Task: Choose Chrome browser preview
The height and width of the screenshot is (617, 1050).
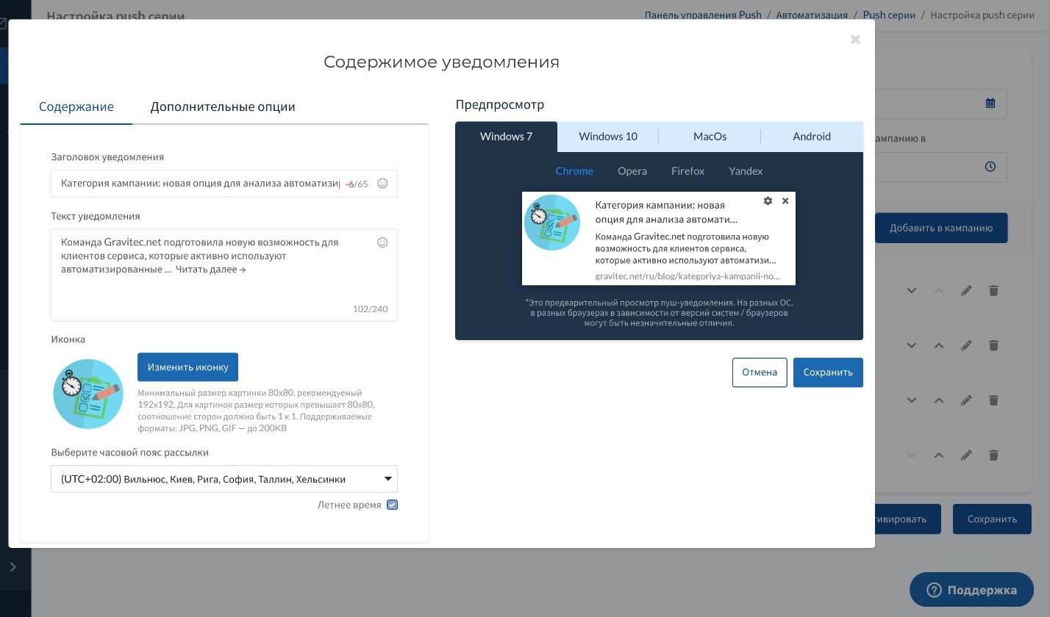Action: 574,171
